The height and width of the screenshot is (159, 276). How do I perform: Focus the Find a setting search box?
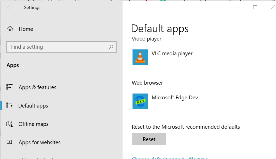coord(61,47)
